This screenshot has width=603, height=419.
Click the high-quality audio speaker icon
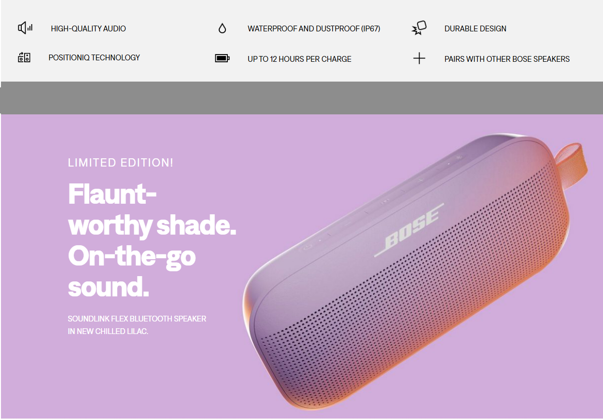point(25,28)
